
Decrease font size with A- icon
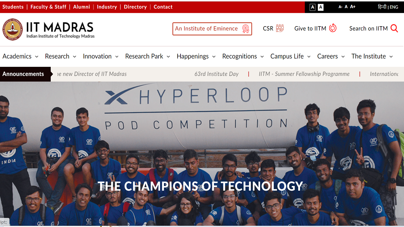coord(340,7)
